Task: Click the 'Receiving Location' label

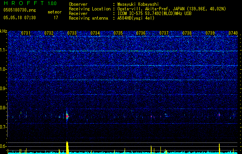Action: (90, 9)
